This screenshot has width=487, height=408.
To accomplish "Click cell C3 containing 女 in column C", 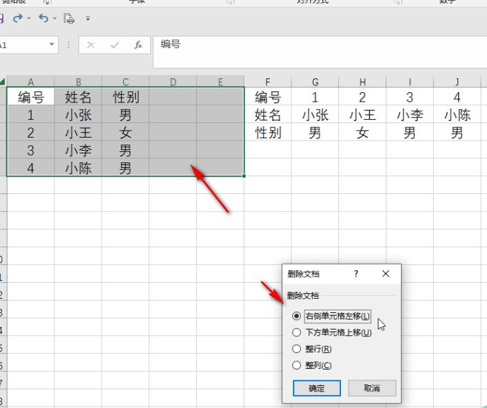I will point(125,132).
